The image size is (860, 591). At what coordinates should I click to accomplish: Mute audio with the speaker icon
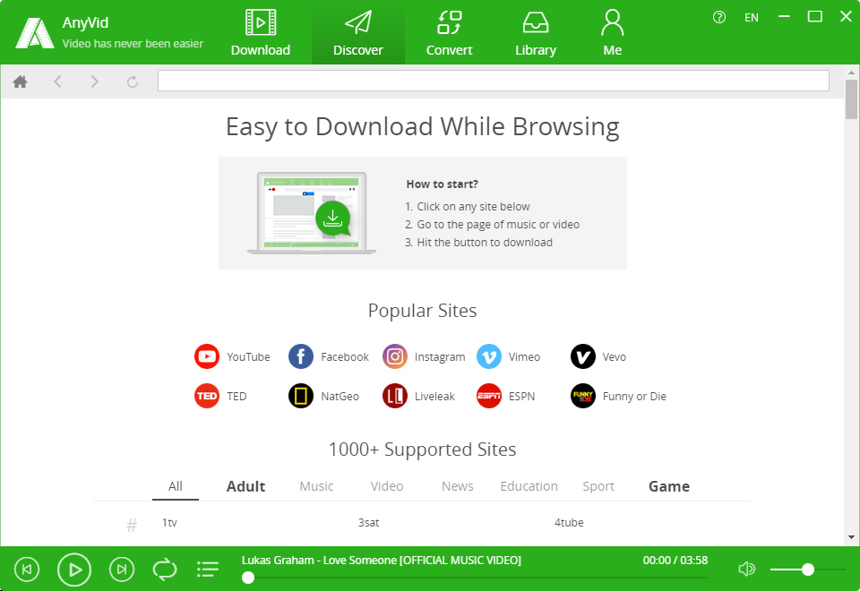click(x=746, y=570)
